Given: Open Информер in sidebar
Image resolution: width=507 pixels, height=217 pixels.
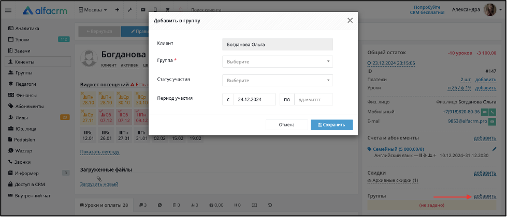Looking at the screenshot, I should (23, 173).
